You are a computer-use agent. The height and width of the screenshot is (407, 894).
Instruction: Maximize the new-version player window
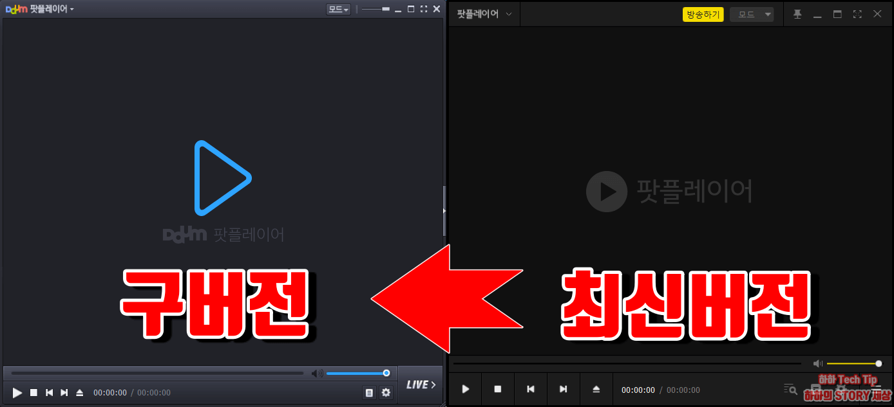[837, 14]
